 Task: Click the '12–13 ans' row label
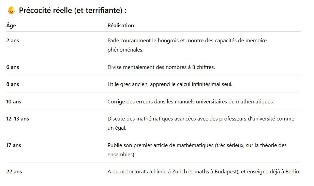point(18,119)
